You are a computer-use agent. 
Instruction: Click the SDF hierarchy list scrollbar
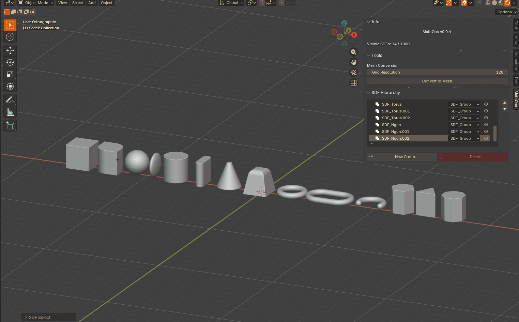click(x=495, y=133)
